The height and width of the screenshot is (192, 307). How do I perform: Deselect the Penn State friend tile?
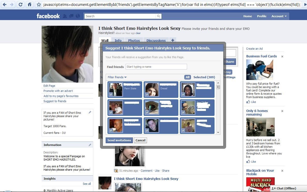125,90
